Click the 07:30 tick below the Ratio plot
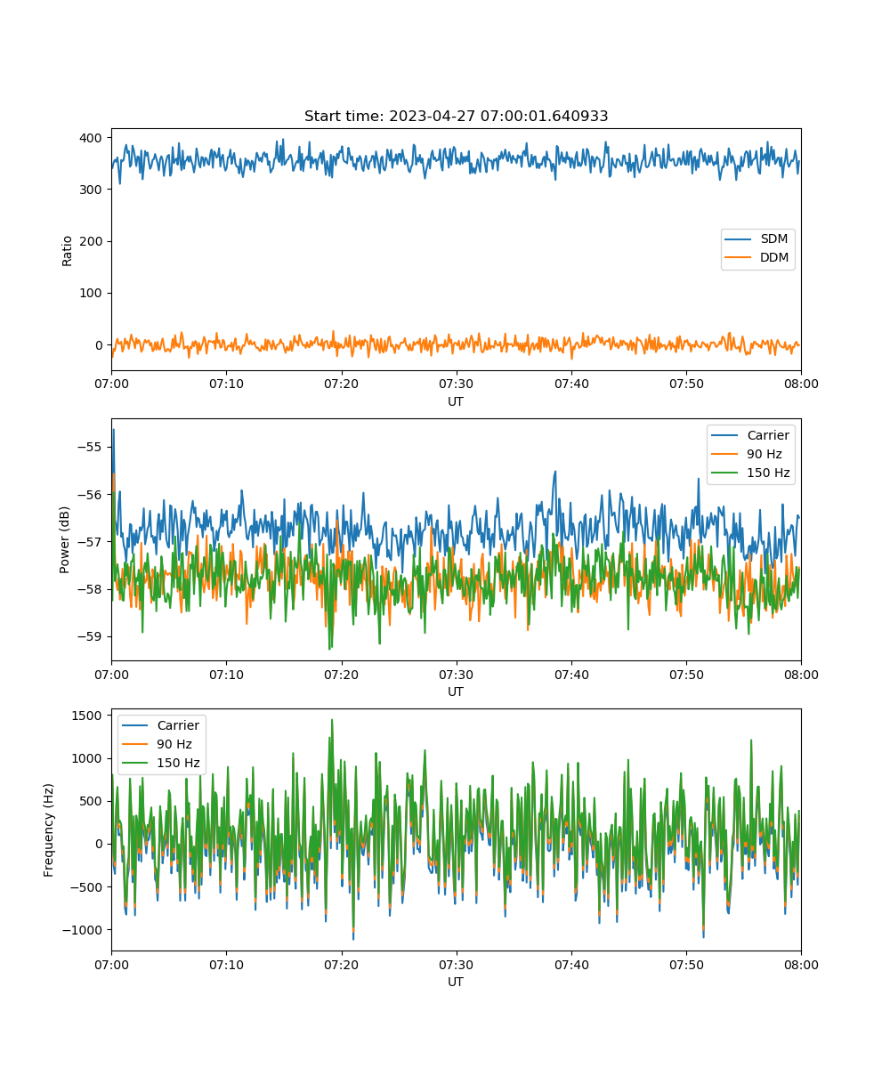Viewport: 890px width, 1068px height. point(456,384)
